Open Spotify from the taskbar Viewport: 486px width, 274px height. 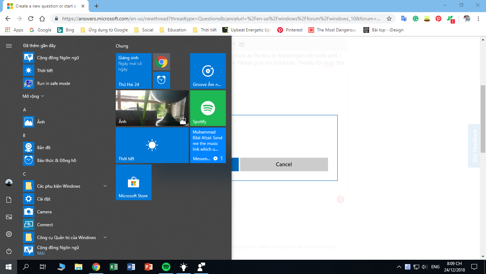[166, 267]
